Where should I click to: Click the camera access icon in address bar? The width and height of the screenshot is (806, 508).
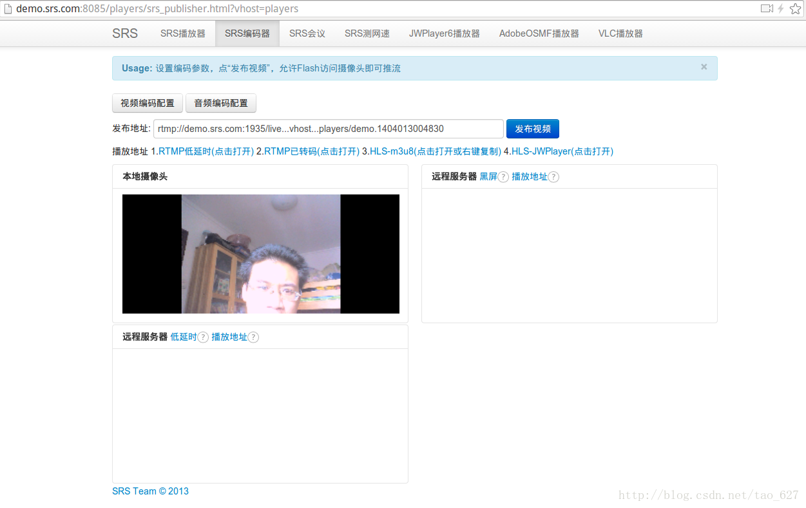[x=767, y=9]
